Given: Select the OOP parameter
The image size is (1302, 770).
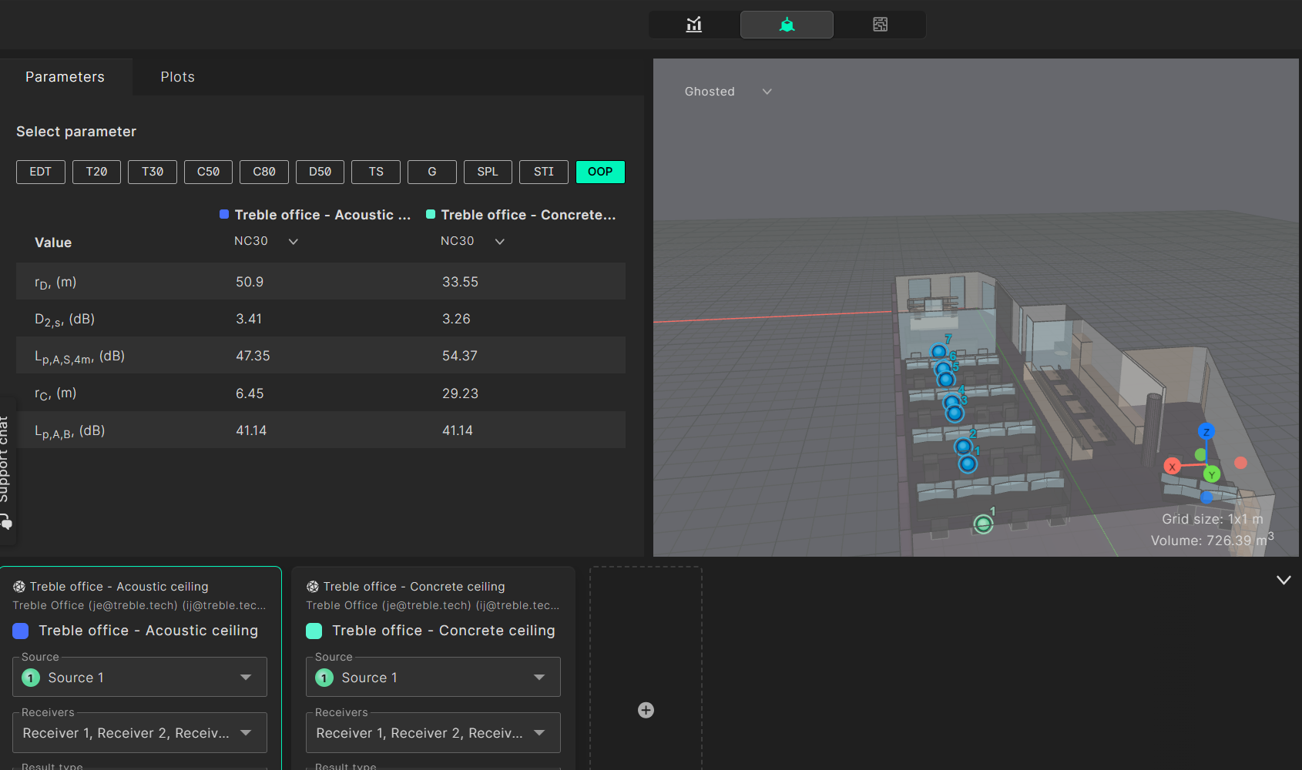Looking at the screenshot, I should (x=600, y=172).
